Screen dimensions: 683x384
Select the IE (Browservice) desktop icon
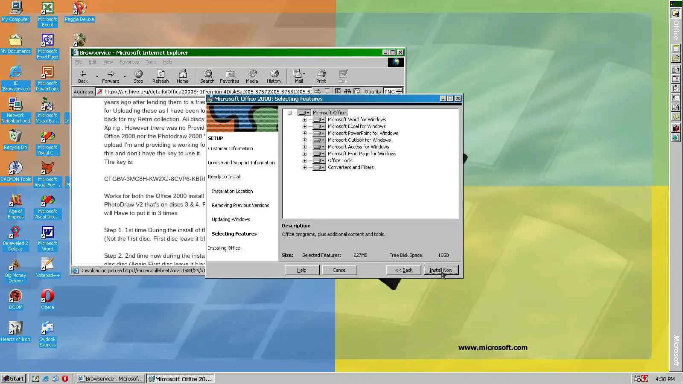16,79
